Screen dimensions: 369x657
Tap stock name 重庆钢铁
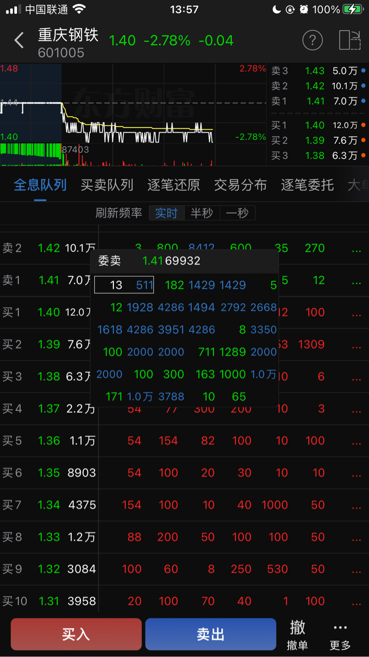pos(68,35)
